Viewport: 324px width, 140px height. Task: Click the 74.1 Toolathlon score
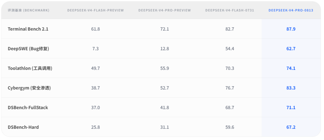tap(291, 68)
